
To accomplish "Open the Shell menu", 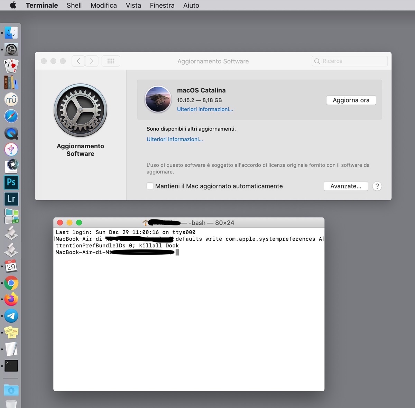I will coord(74,5).
